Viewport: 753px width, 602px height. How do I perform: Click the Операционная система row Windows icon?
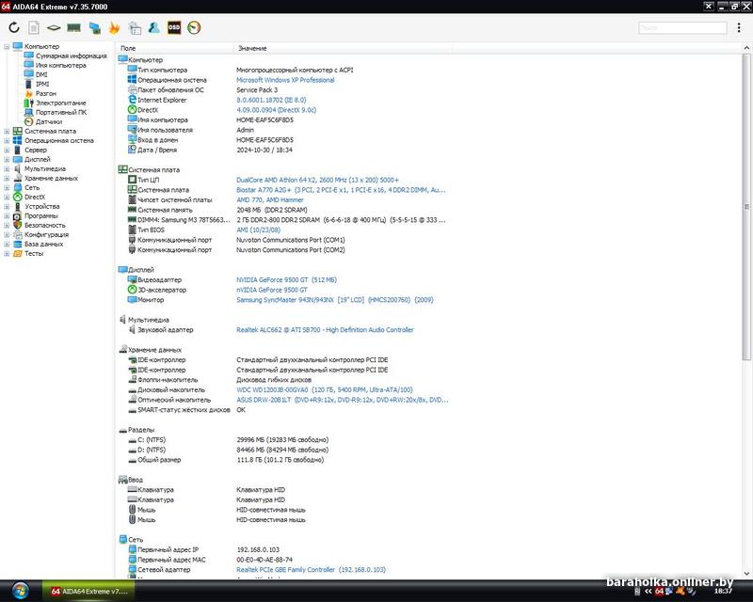(x=132, y=80)
